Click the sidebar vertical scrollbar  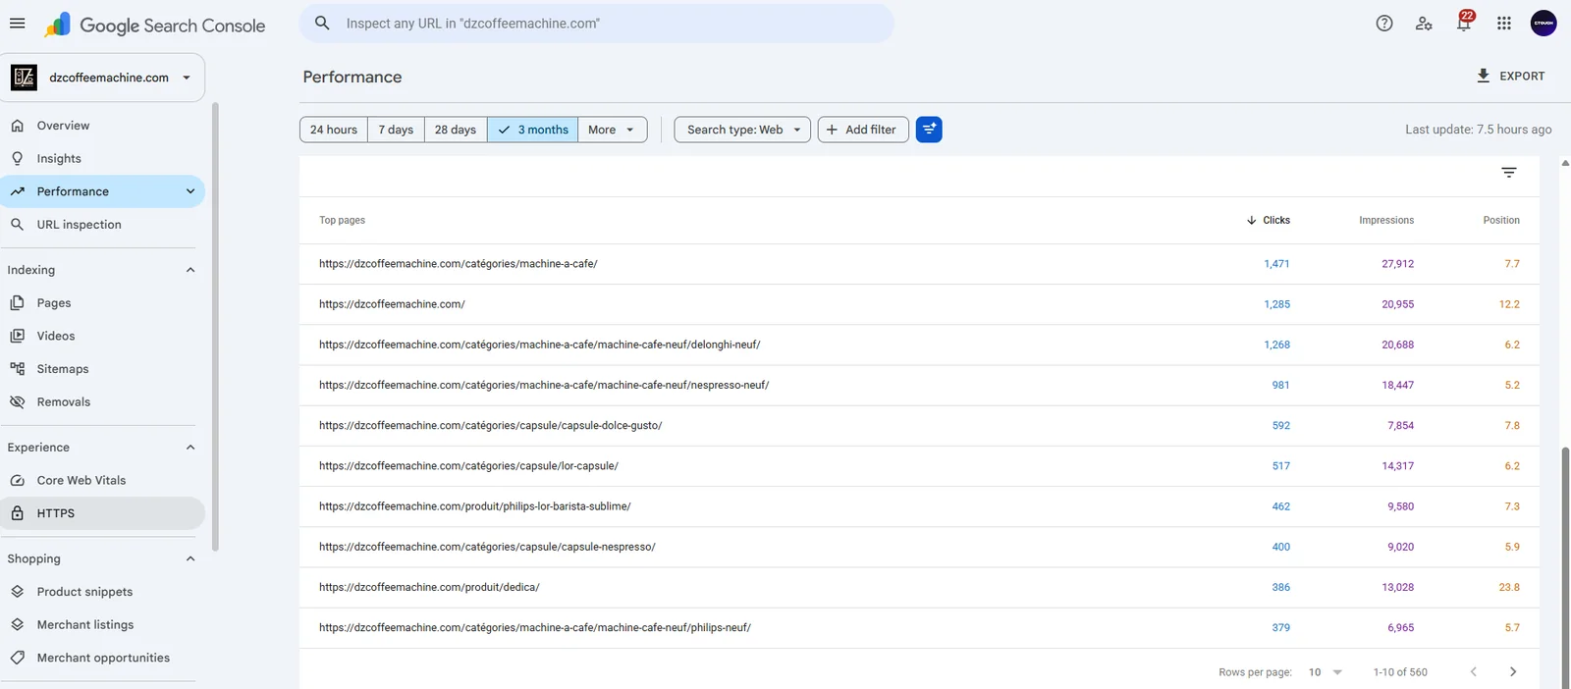pyautogui.click(x=214, y=327)
